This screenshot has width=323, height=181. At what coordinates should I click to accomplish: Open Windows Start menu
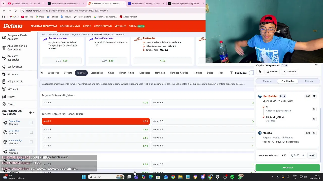pos(84,177)
